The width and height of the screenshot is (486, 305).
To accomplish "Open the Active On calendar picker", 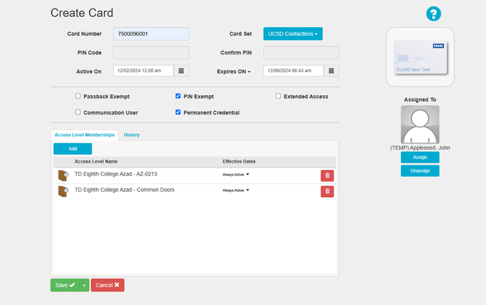I will click(x=182, y=71).
